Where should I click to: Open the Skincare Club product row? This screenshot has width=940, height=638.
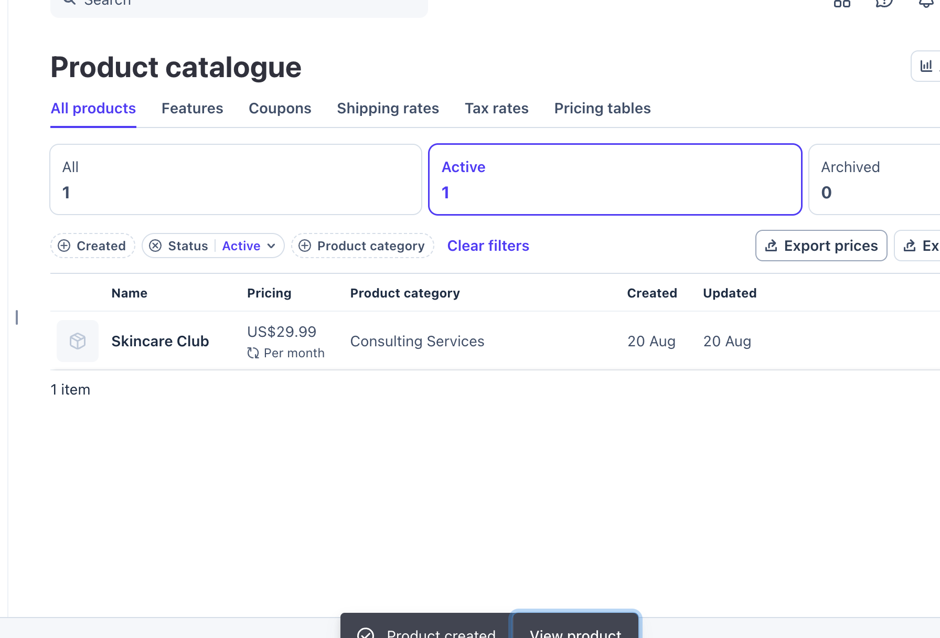[x=495, y=341]
